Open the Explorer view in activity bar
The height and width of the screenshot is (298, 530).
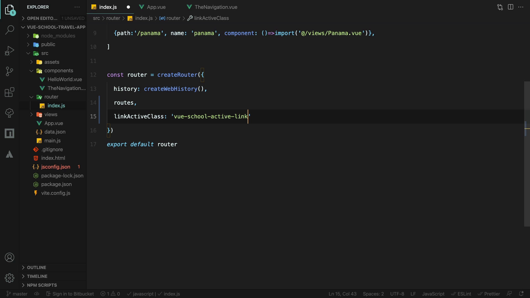click(10, 10)
